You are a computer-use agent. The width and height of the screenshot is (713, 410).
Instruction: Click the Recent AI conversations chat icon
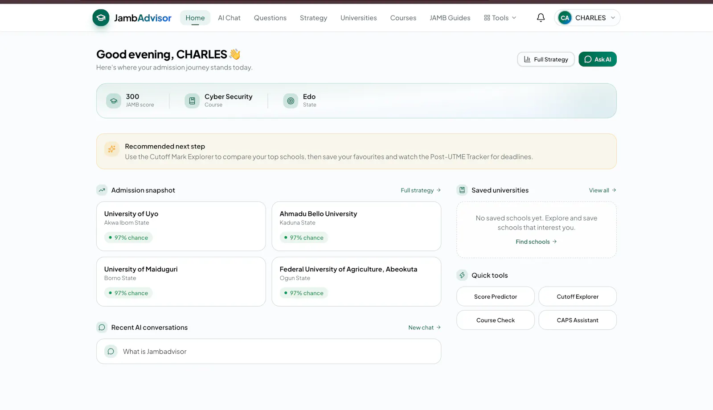[102, 328]
